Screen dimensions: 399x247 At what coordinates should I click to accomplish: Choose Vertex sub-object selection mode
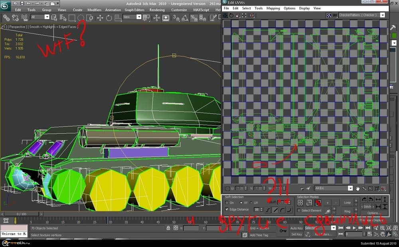click(300, 203)
